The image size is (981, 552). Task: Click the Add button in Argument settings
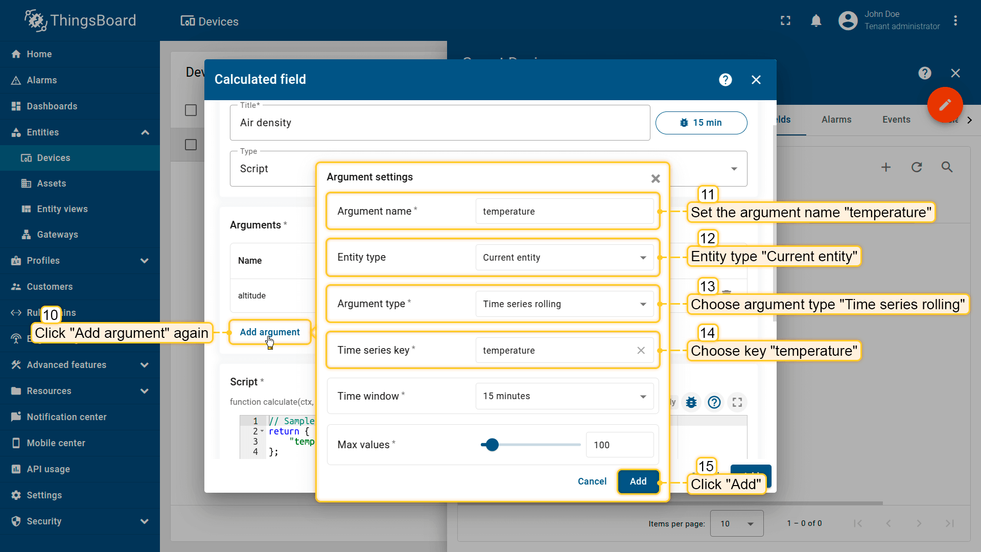tap(638, 481)
